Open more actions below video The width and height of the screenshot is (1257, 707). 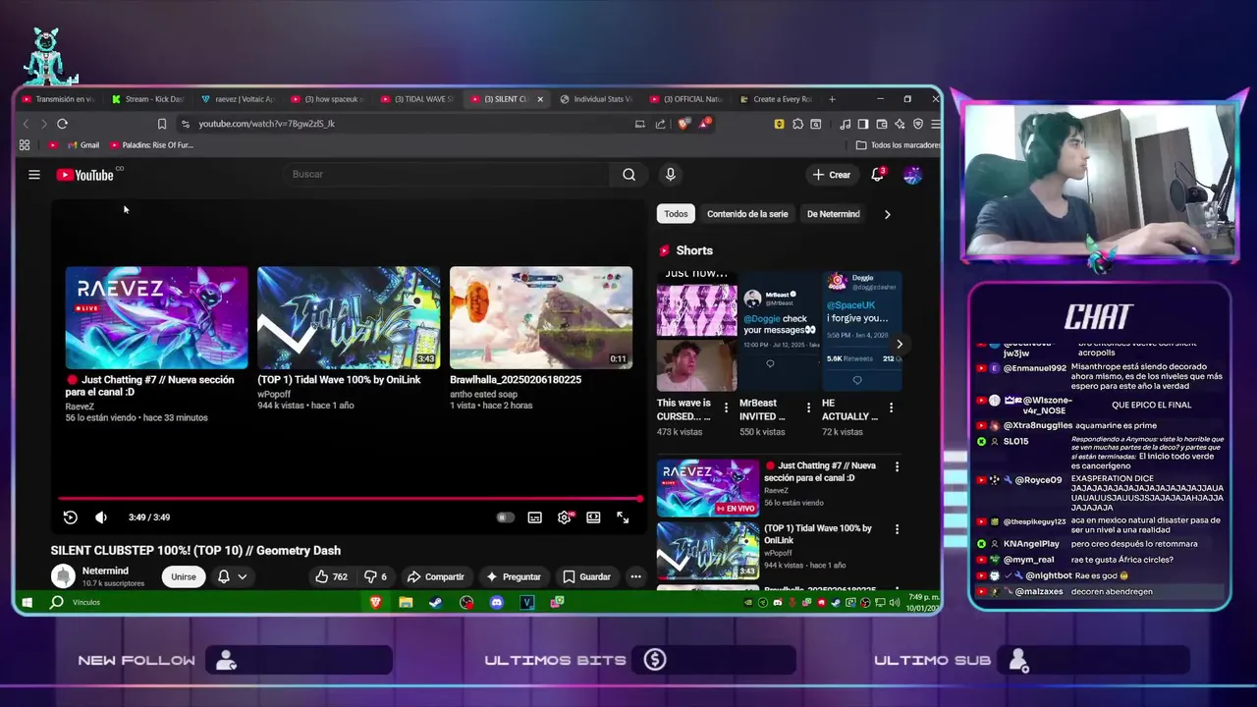(x=635, y=577)
